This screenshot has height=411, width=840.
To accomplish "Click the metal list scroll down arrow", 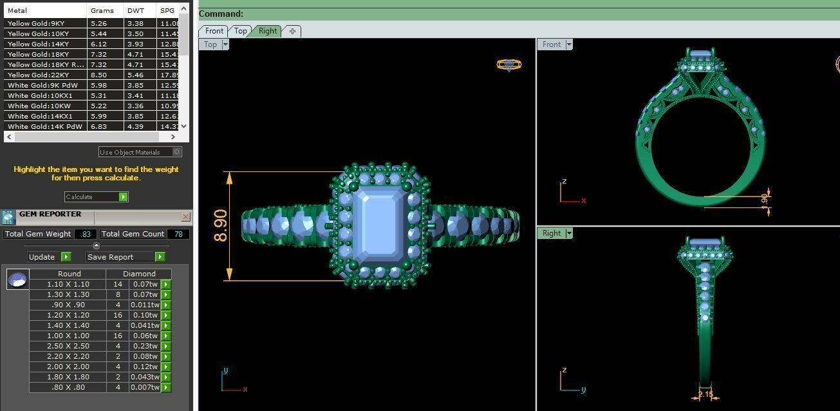I will [184, 126].
